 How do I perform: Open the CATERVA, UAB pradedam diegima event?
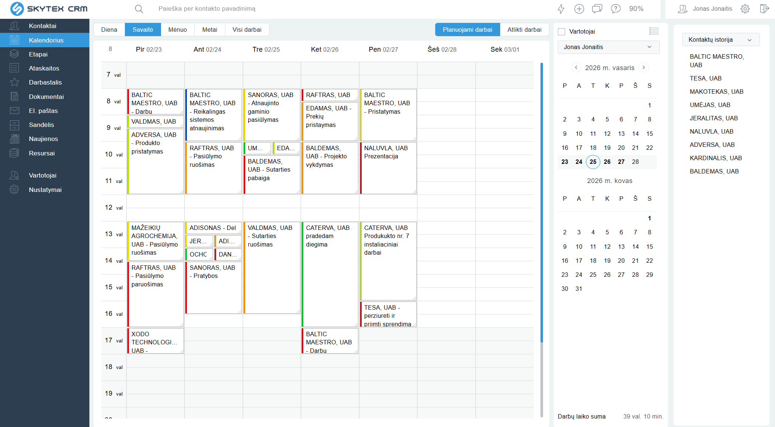point(330,274)
